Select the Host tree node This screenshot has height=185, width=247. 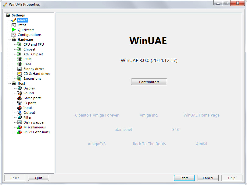pos(21,83)
